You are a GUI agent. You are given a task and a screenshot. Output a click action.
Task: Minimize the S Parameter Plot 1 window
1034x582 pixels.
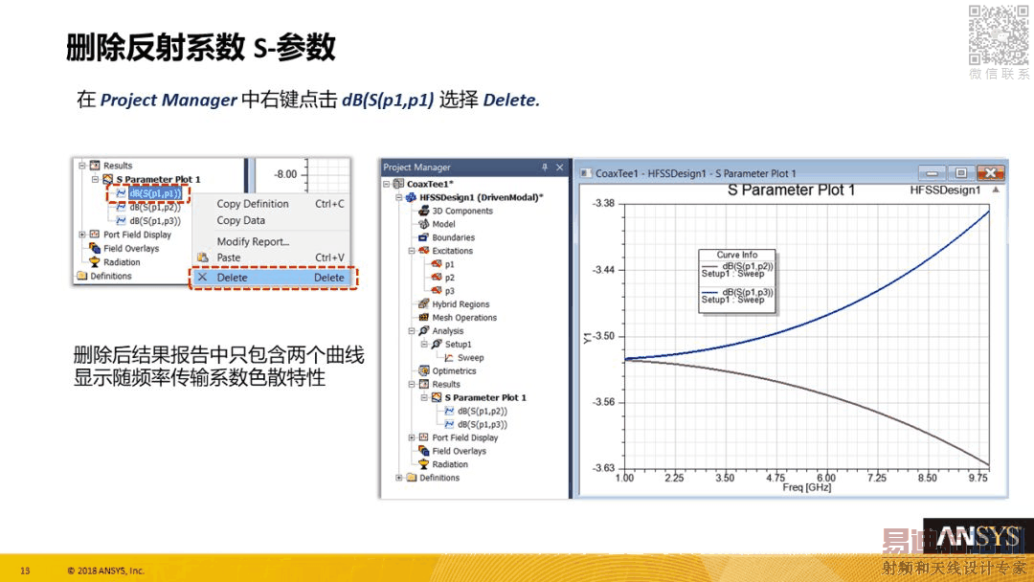point(932,173)
